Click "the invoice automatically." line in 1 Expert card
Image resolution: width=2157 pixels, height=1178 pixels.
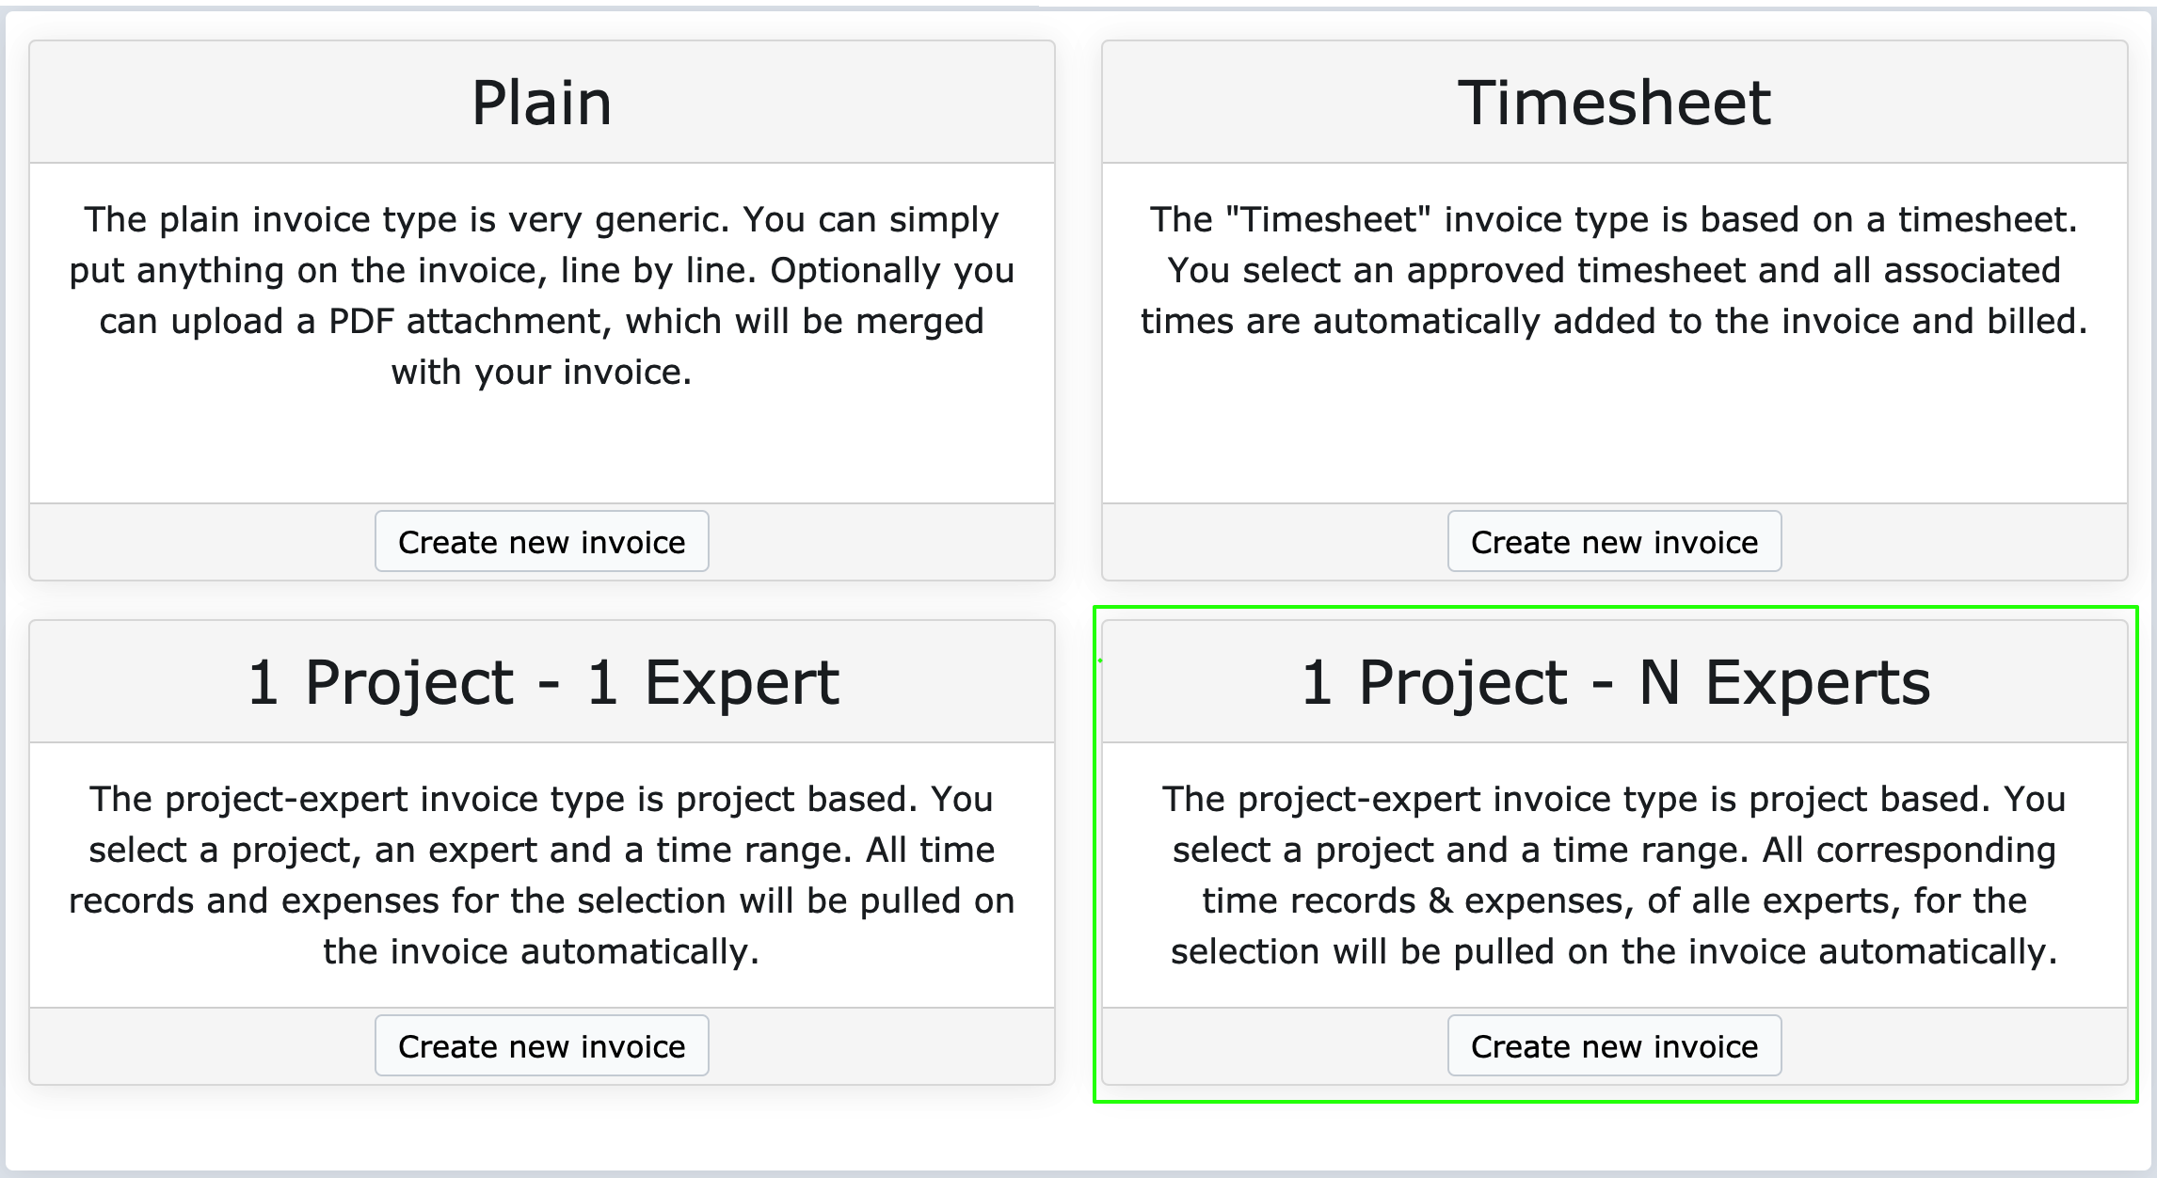click(x=541, y=952)
